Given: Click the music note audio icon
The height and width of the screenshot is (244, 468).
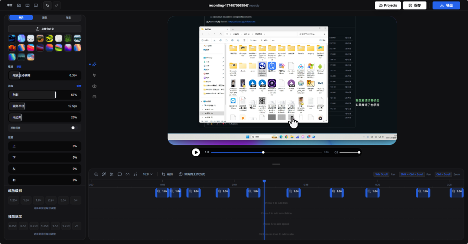Looking at the screenshot, I should 135,174.
